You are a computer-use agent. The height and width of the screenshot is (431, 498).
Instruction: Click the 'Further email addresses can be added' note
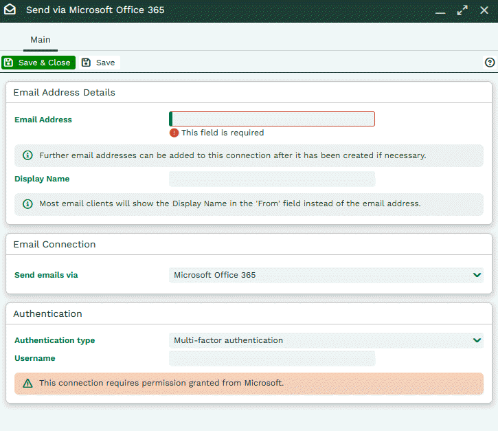232,155
